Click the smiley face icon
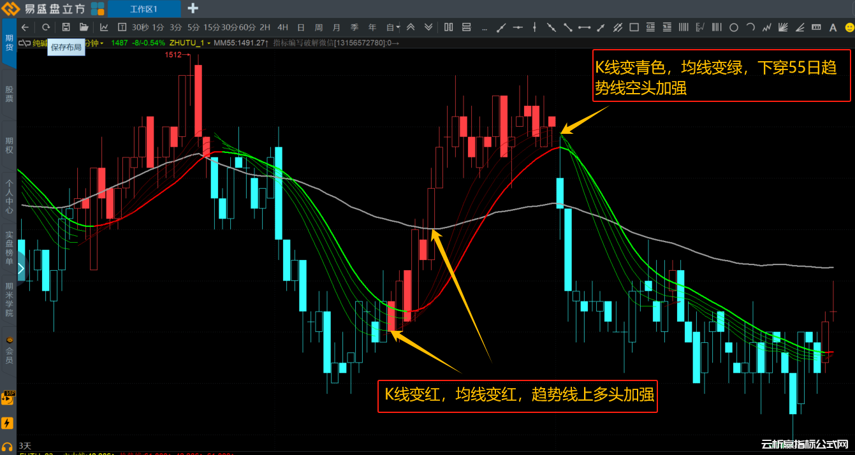Screen dimensions: 855x455 pos(849,27)
